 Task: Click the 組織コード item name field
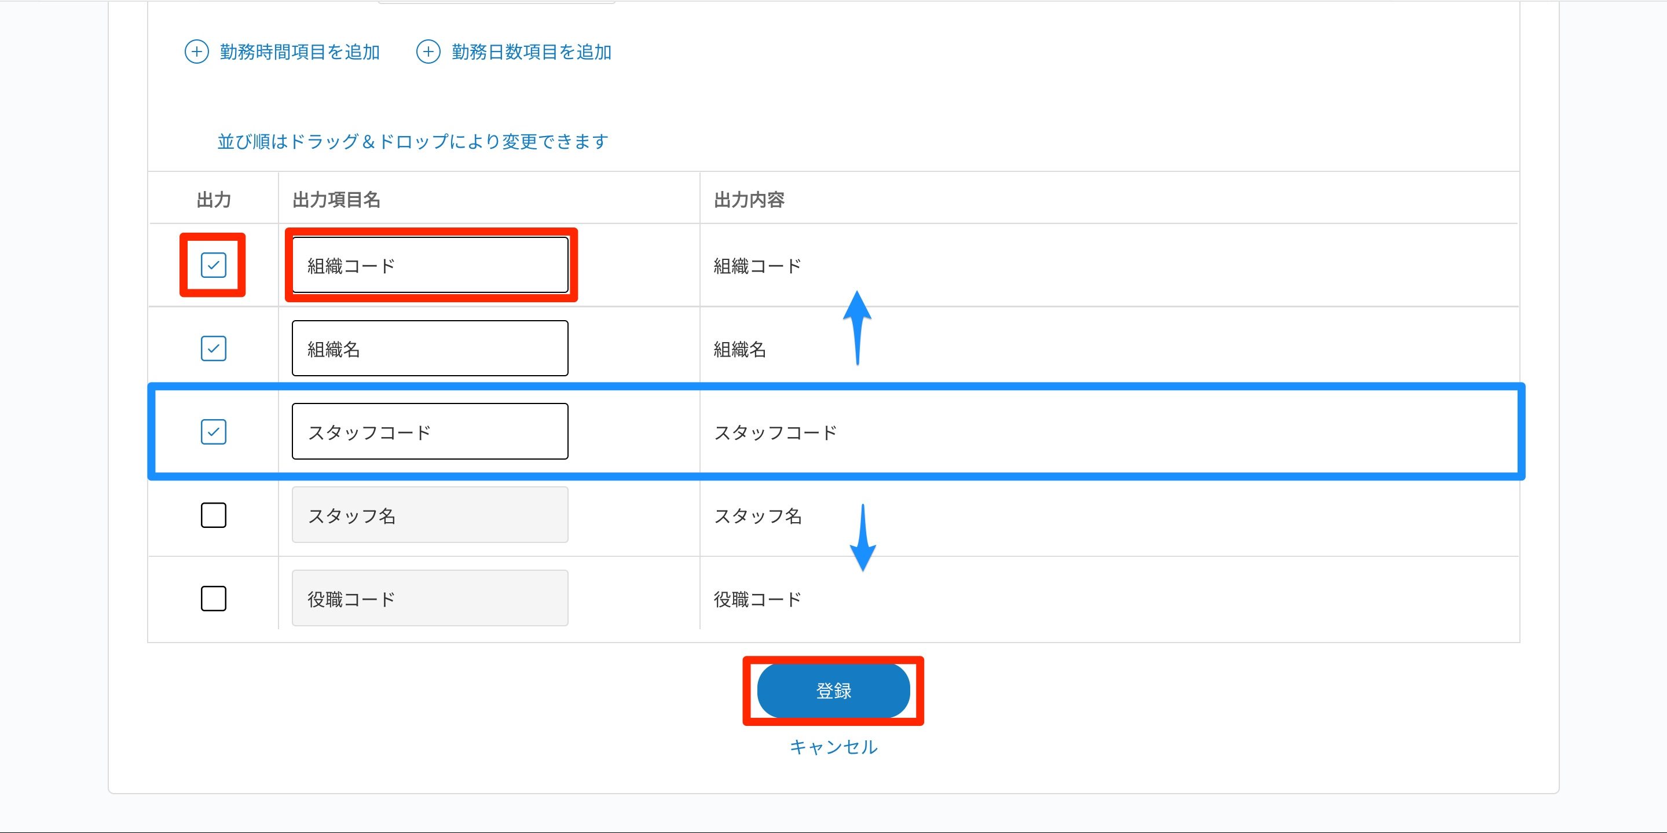pos(430,265)
